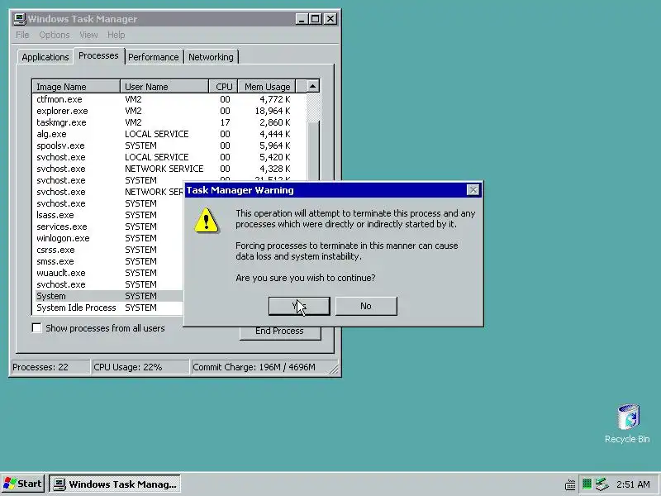661x496 pixels.
Task: Select the spoolsv.exe process
Action: [169, 145]
